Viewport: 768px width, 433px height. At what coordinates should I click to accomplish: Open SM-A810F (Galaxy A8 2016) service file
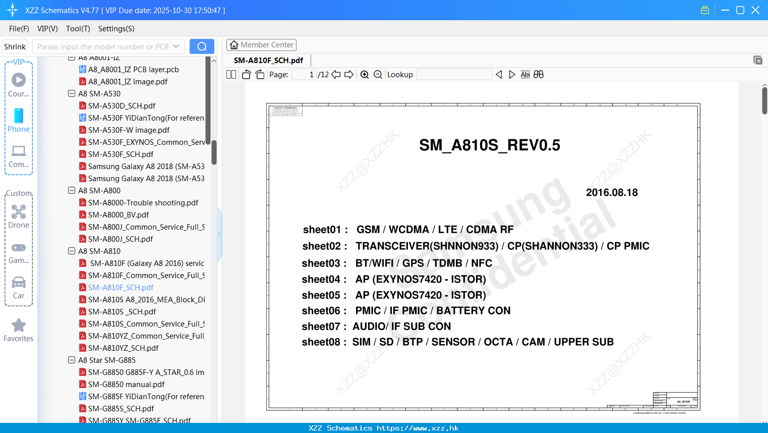[147, 263]
